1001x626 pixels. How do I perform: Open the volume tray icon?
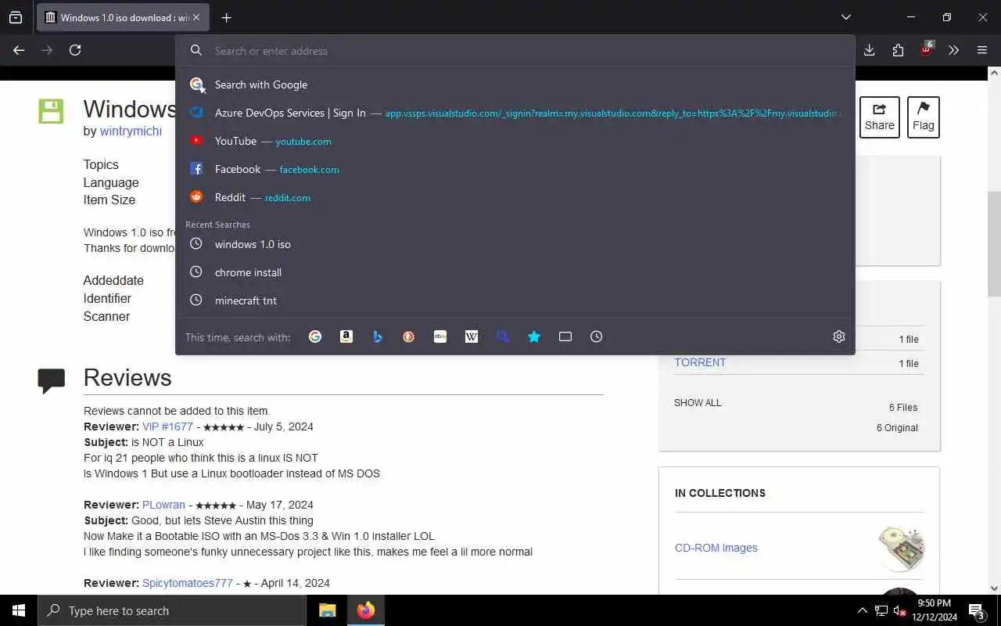(899, 610)
